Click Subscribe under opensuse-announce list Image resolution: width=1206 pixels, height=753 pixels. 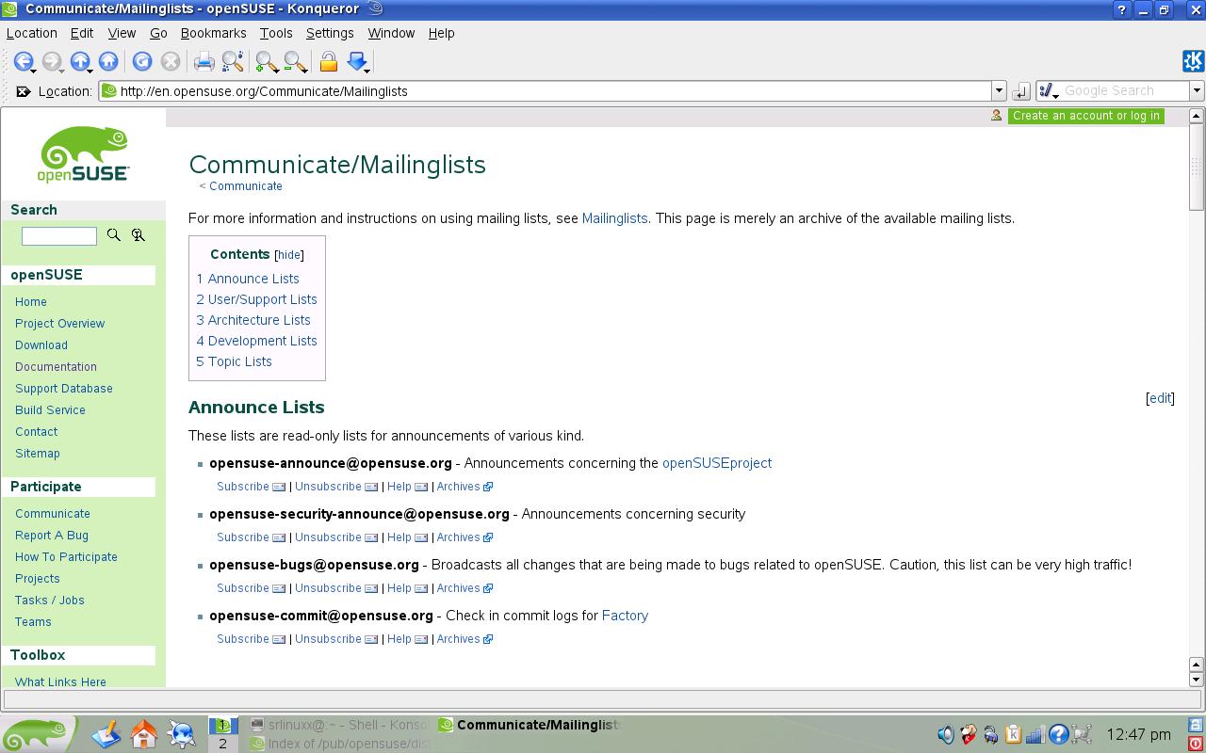pos(243,487)
